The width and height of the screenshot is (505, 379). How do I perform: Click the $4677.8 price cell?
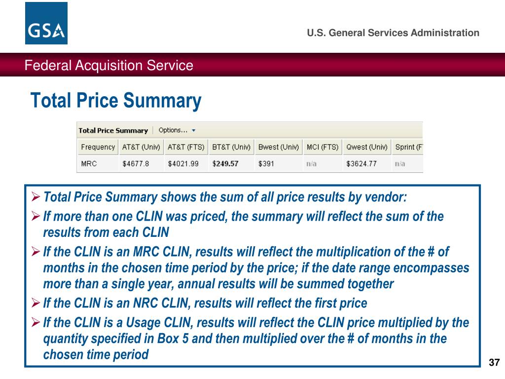click(136, 164)
